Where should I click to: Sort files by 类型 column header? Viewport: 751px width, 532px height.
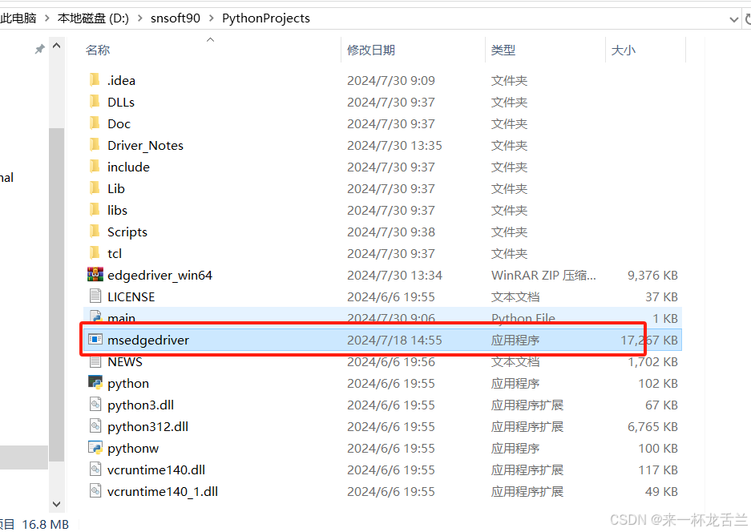point(503,50)
